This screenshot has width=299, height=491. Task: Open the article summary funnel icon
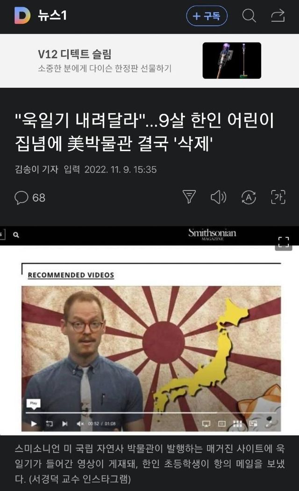(189, 197)
